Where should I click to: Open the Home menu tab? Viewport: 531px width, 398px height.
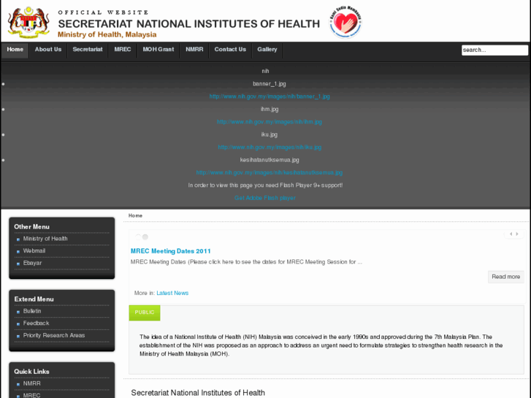(15, 50)
